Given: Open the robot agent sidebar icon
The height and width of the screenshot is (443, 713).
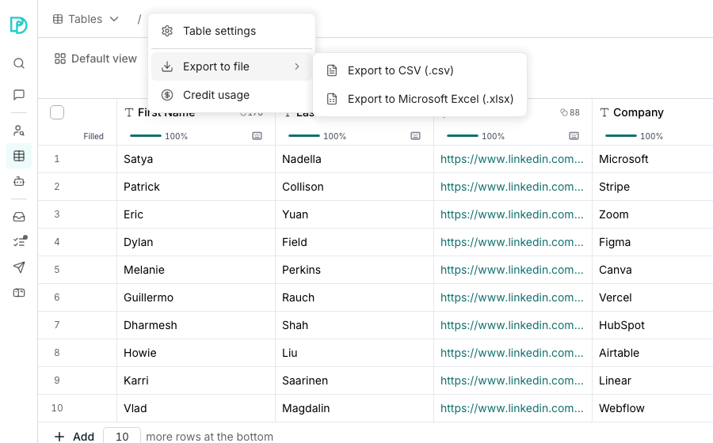Looking at the screenshot, I should (x=19, y=182).
